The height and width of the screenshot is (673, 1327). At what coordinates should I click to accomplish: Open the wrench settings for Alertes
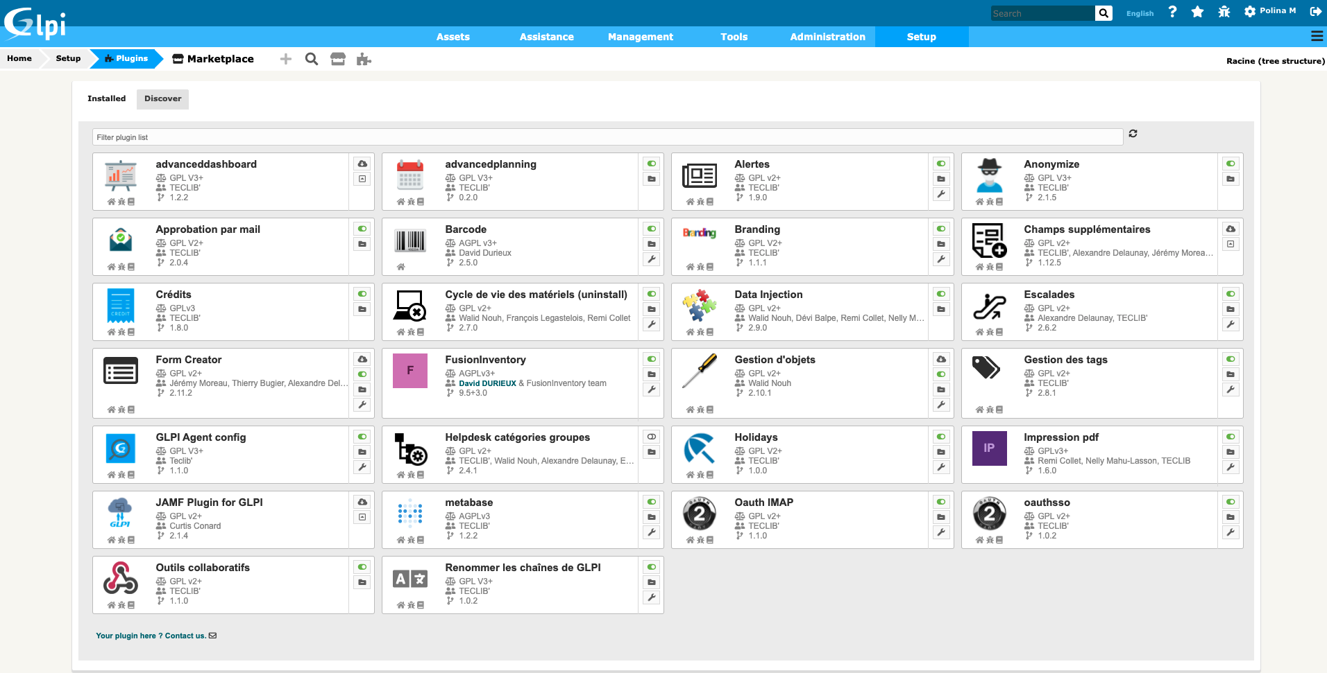tap(941, 194)
